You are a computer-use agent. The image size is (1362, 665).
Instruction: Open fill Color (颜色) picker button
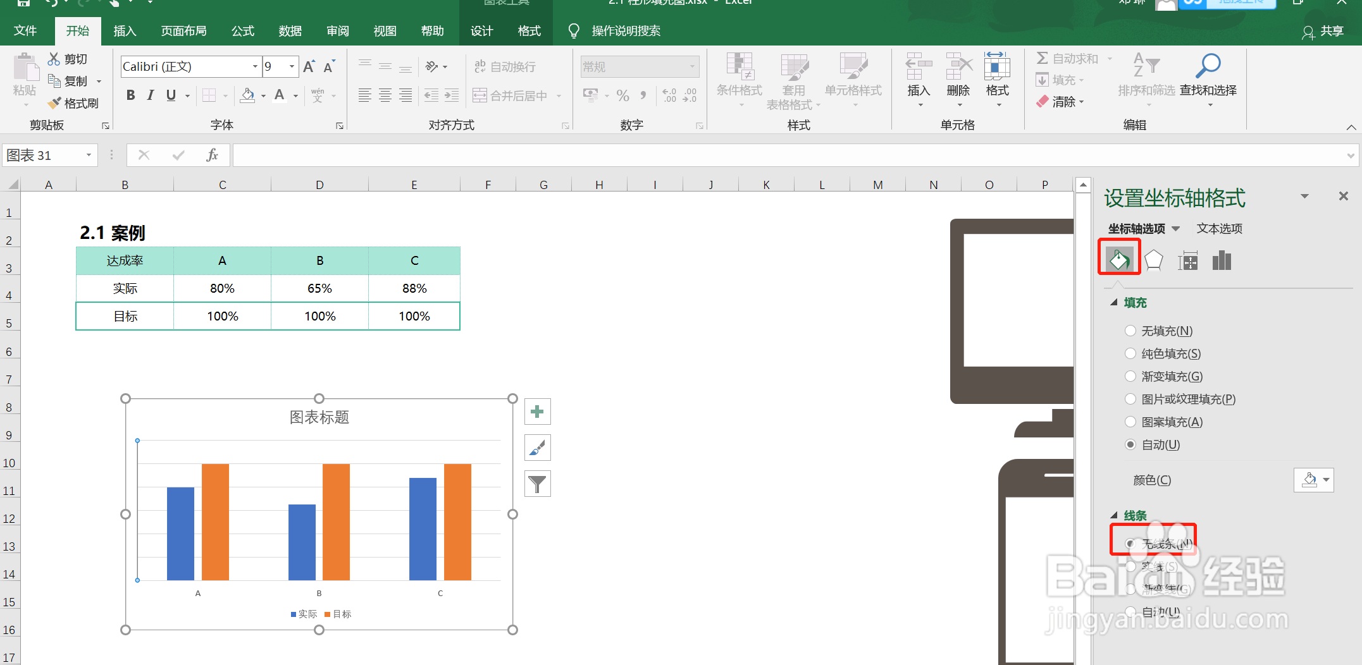pos(1313,480)
